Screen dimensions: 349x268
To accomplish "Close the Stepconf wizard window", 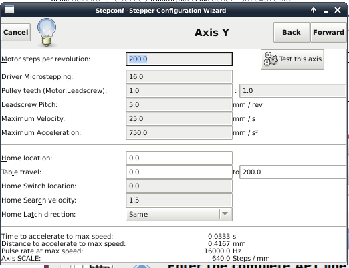I will pyautogui.click(x=338, y=10).
